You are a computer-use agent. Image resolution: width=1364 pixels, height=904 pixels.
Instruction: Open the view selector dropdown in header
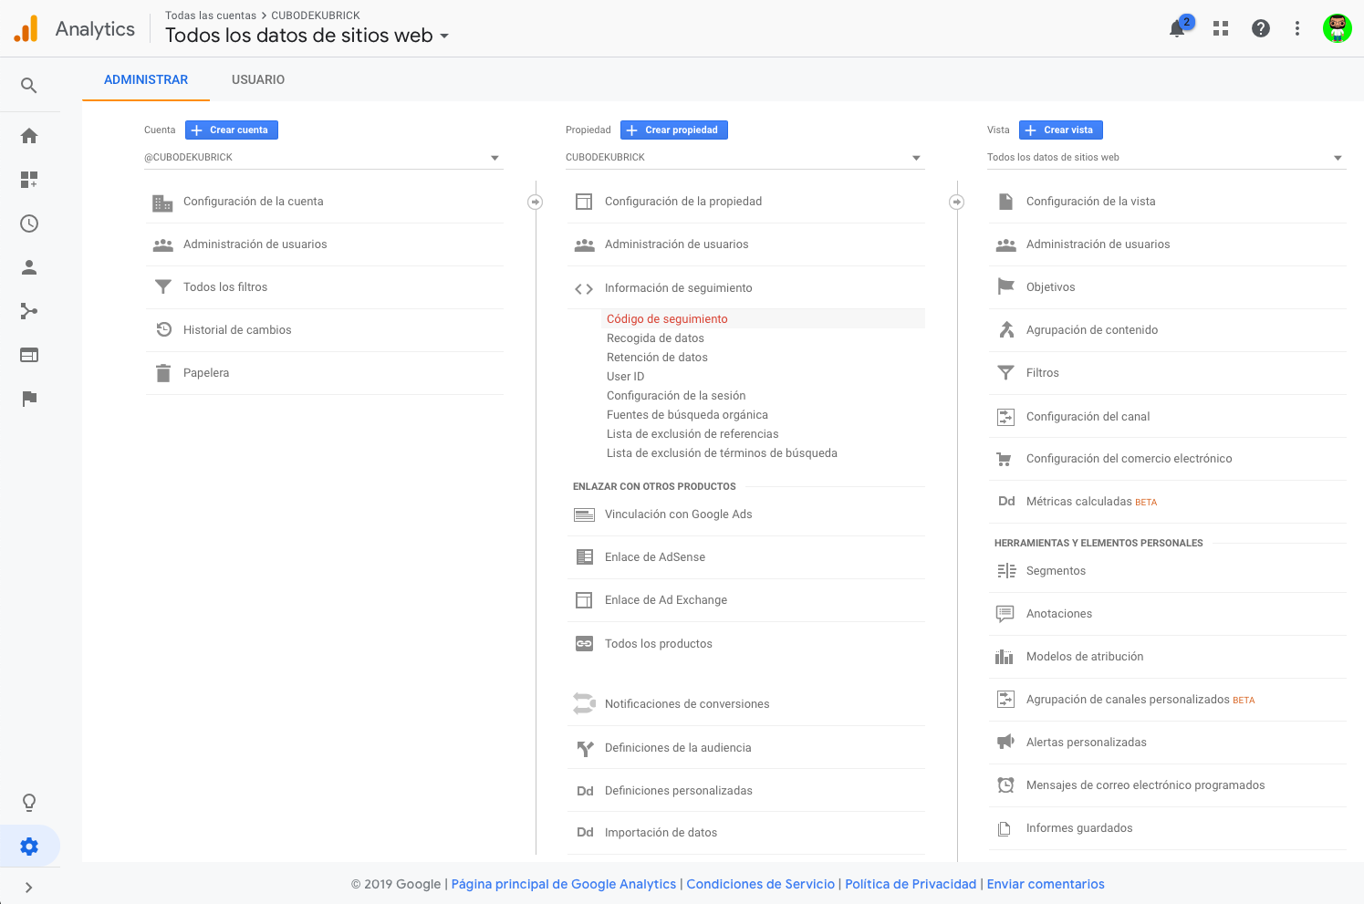(x=307, y=36)
